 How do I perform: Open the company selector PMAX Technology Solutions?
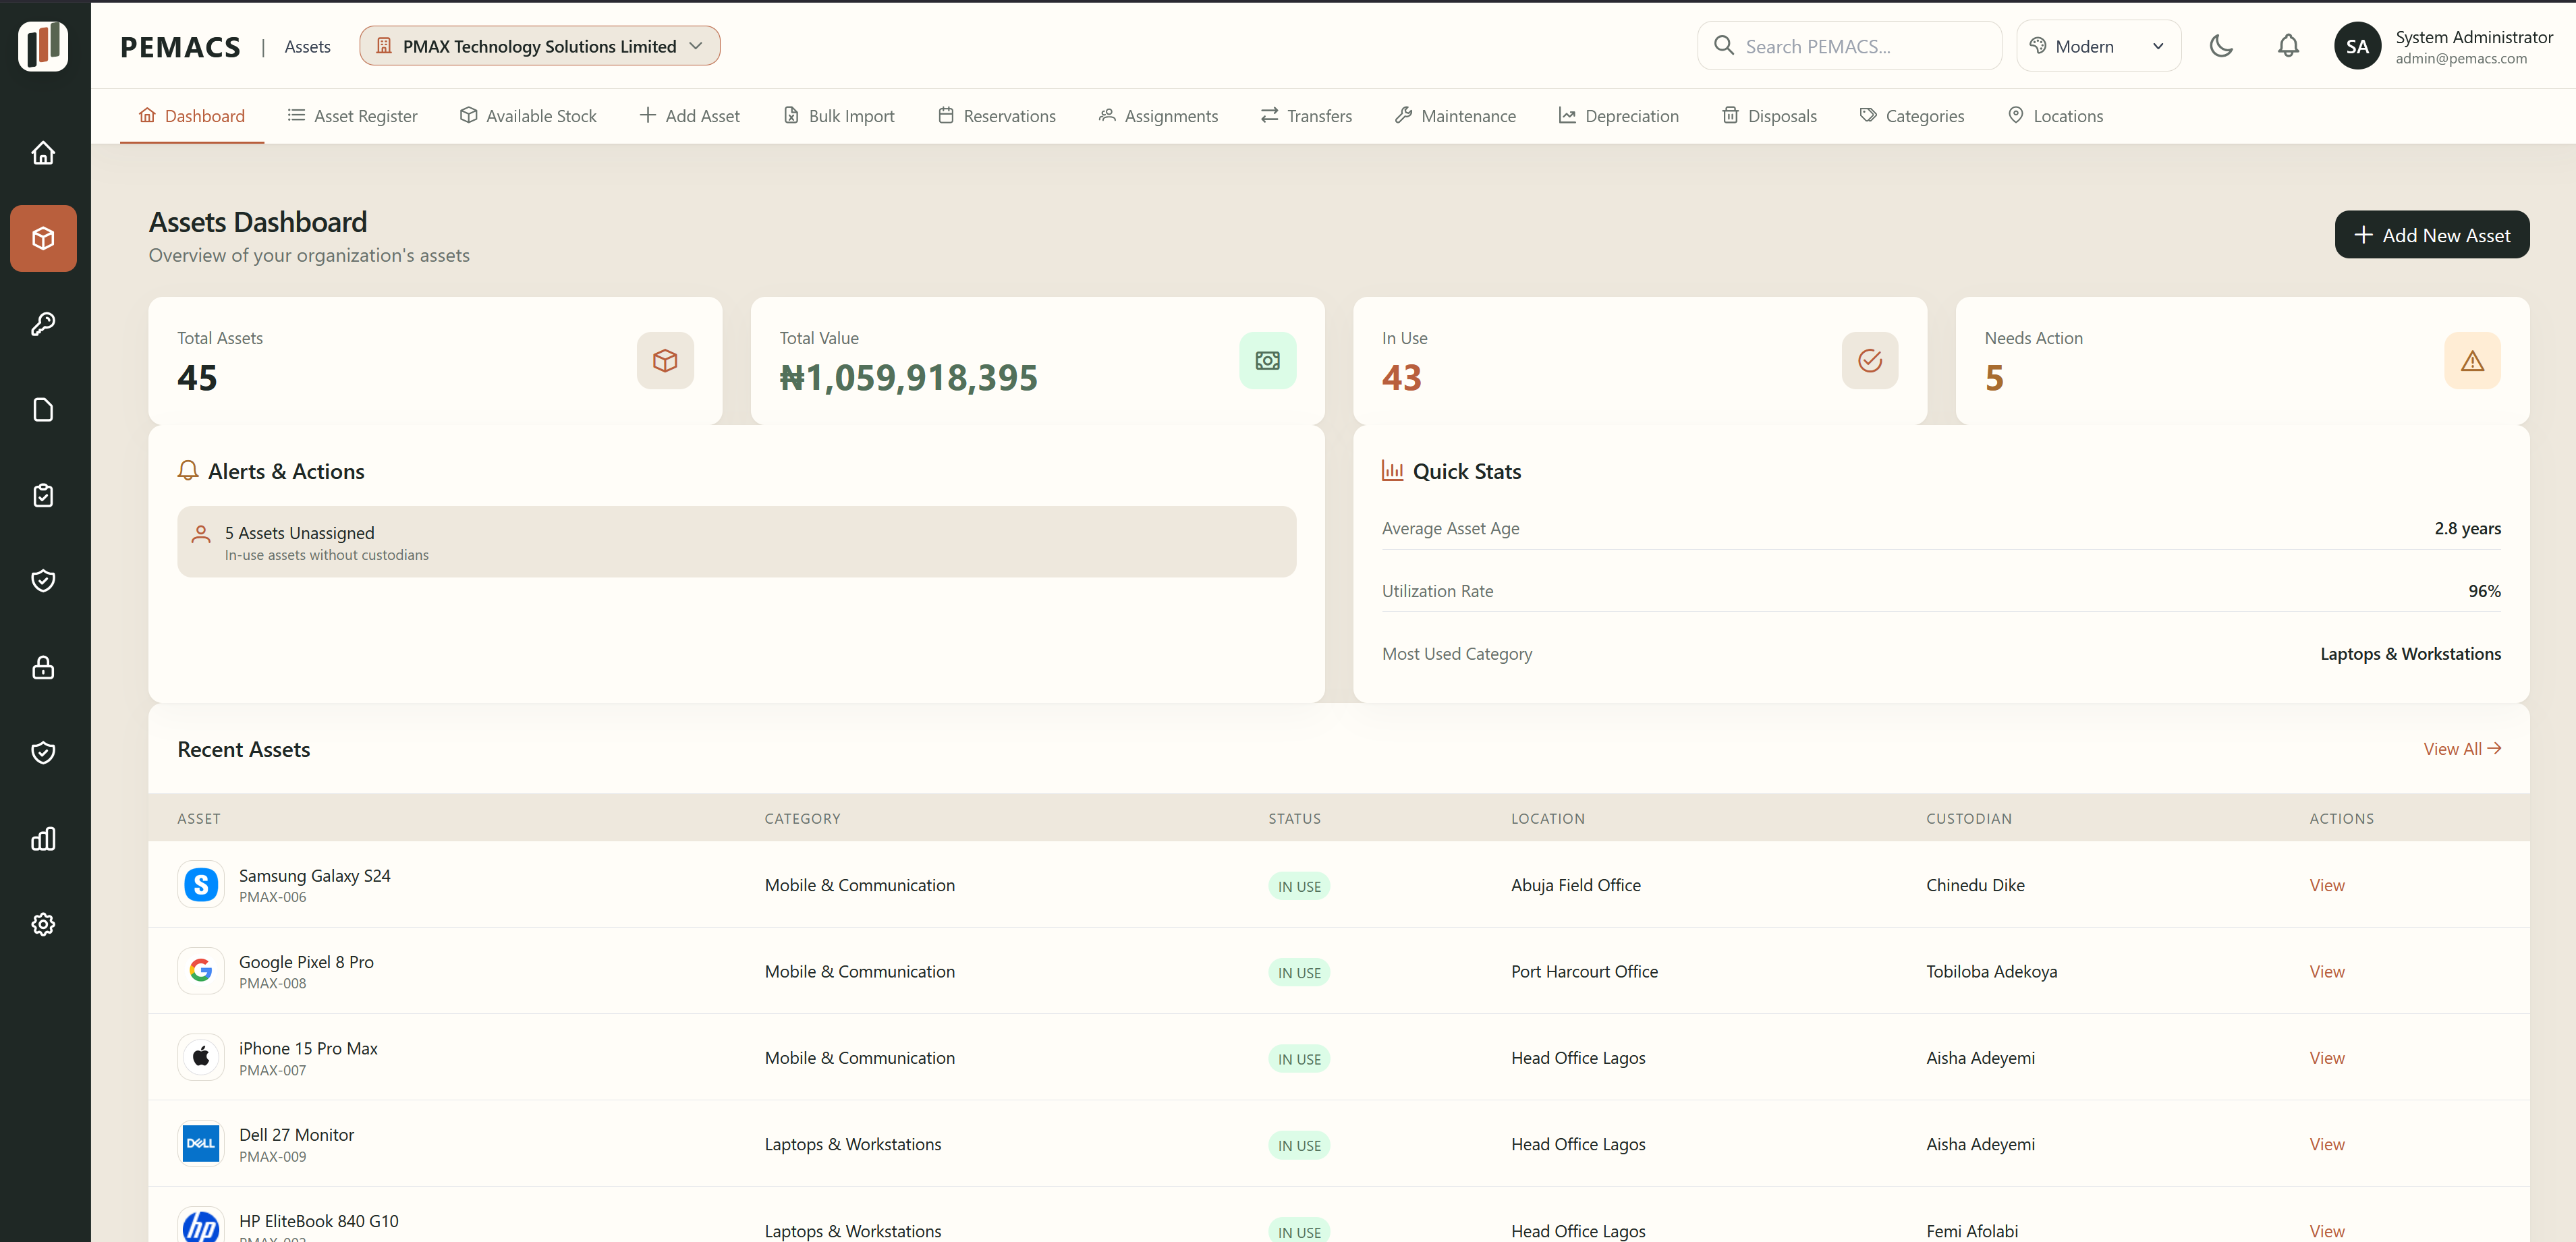pyautogui.click(x=540, y=46)
